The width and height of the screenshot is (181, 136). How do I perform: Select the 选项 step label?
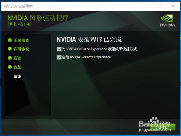17,58
